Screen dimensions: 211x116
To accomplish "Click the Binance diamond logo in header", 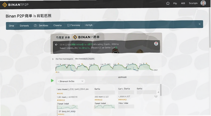I will point(5,5).
